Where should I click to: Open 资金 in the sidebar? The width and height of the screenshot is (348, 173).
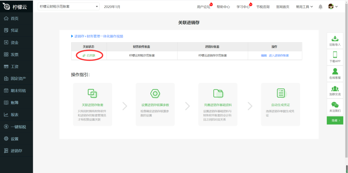[16, 43]
